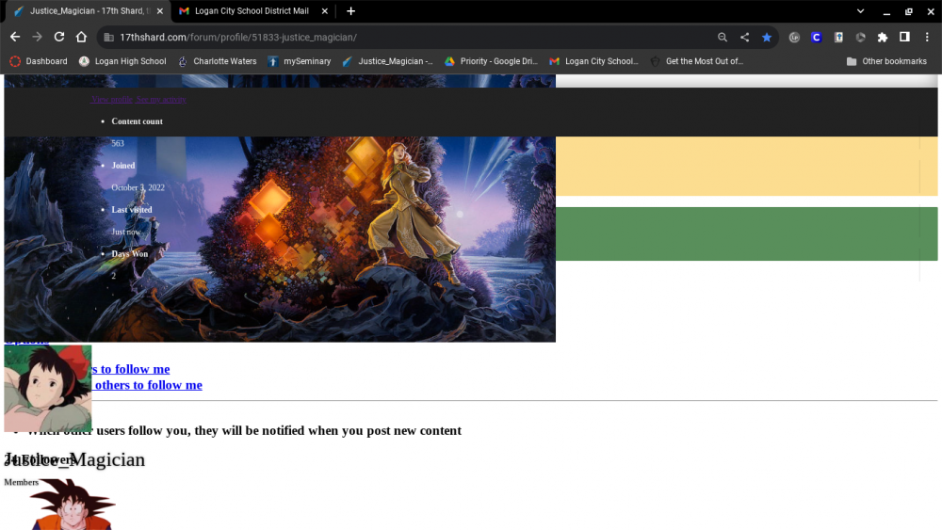Open the Priority Google Drive bookmark
The width and height of the screenshot is (942, 530).
click(x=491, y=61)
